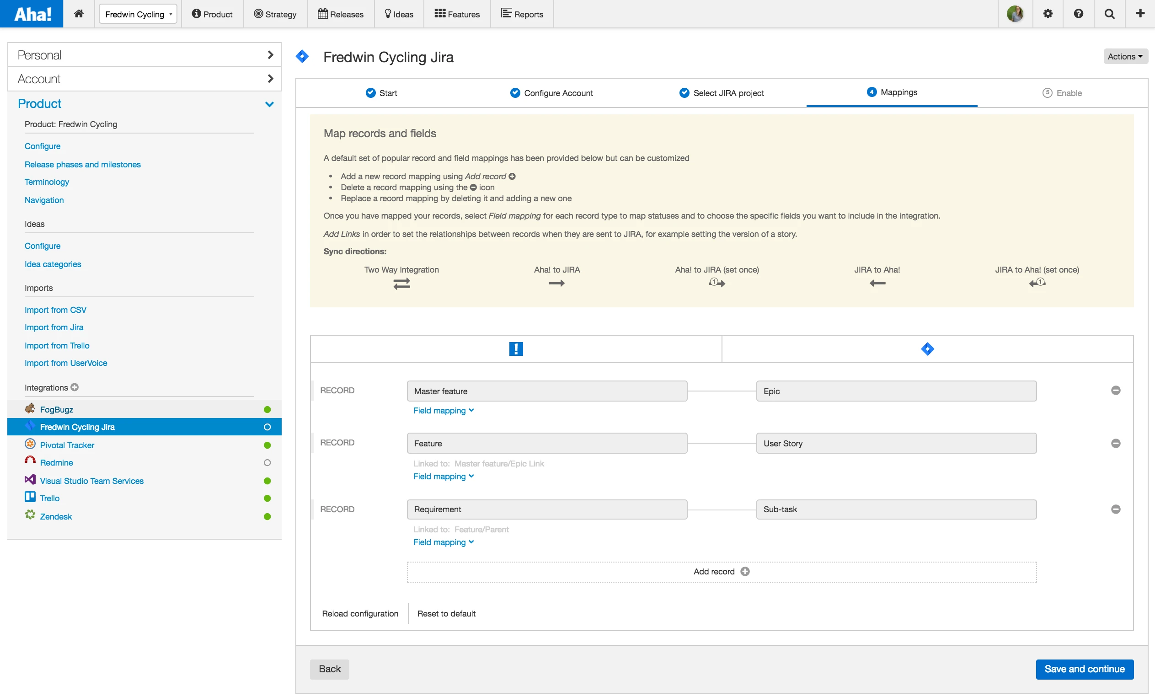Click the plus icon in top bar
Image resolution: width=1155 pixels, height=697 pixels.
pyautogui.click(x=1140, y=14)
